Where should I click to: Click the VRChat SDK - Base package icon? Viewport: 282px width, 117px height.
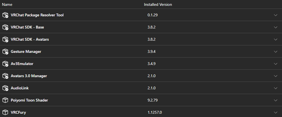[5, 27]
